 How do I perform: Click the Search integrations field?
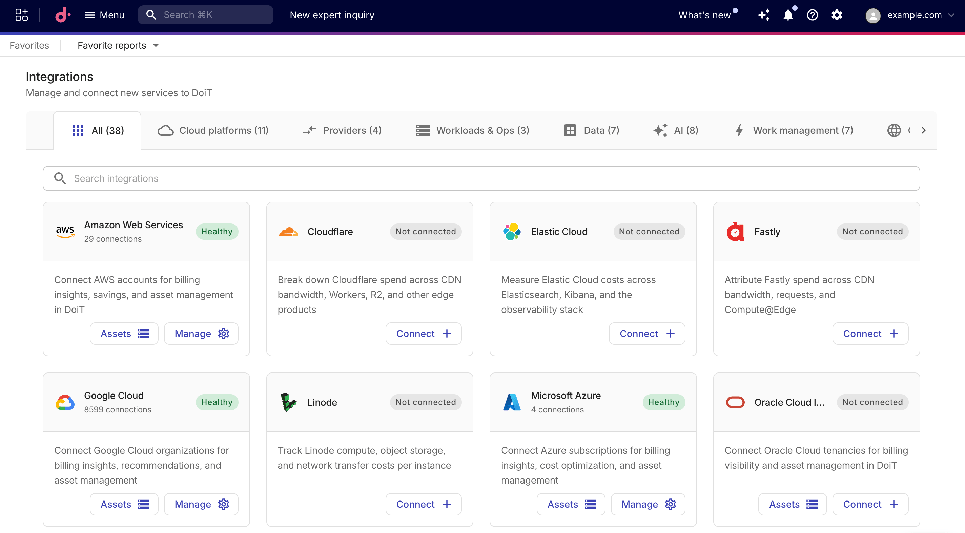click(481, 178)
